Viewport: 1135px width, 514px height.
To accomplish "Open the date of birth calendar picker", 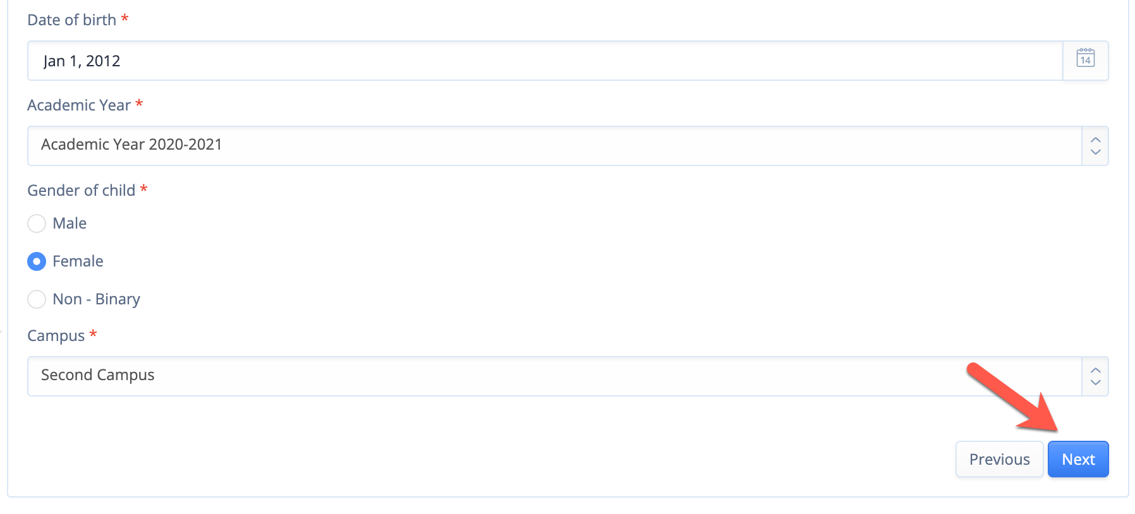I will tap(1085, 61).
